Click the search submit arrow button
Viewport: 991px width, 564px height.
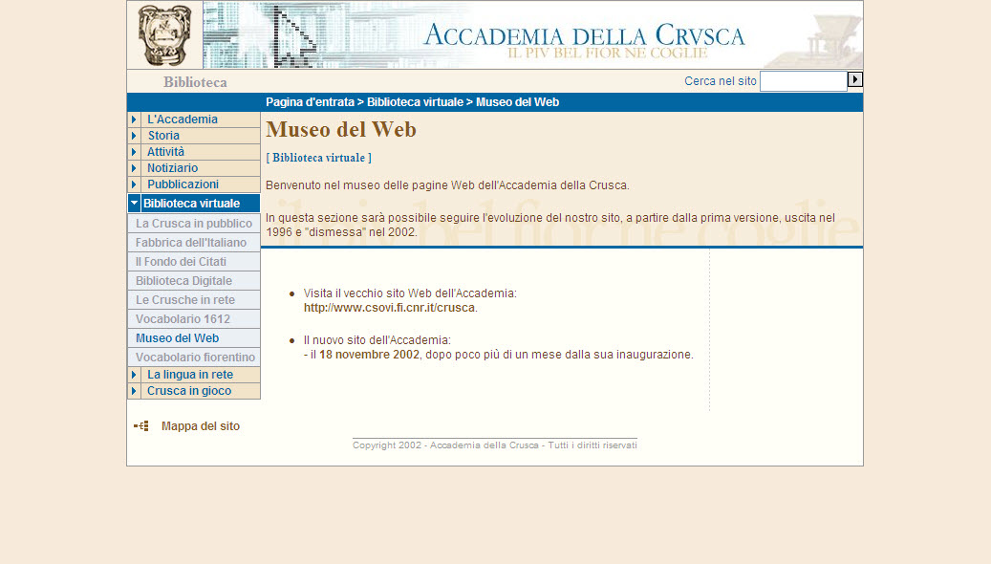tap(854, 79)
